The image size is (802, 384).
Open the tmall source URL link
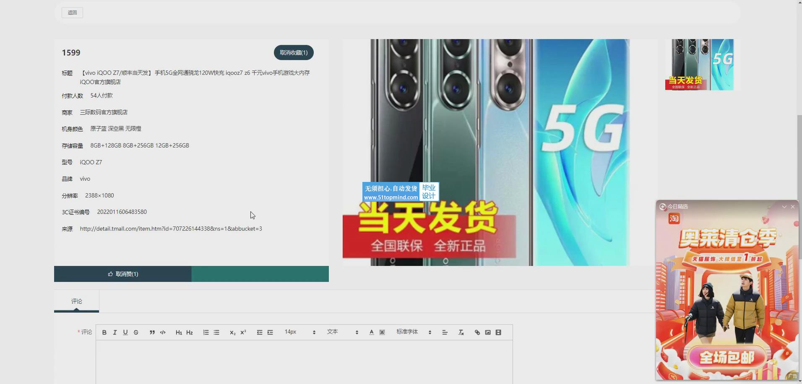[x=171, y=228]
